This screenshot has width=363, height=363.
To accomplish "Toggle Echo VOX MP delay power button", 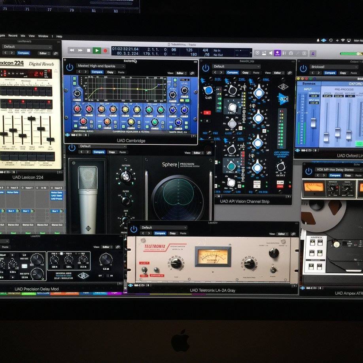I will click(308, 171).
